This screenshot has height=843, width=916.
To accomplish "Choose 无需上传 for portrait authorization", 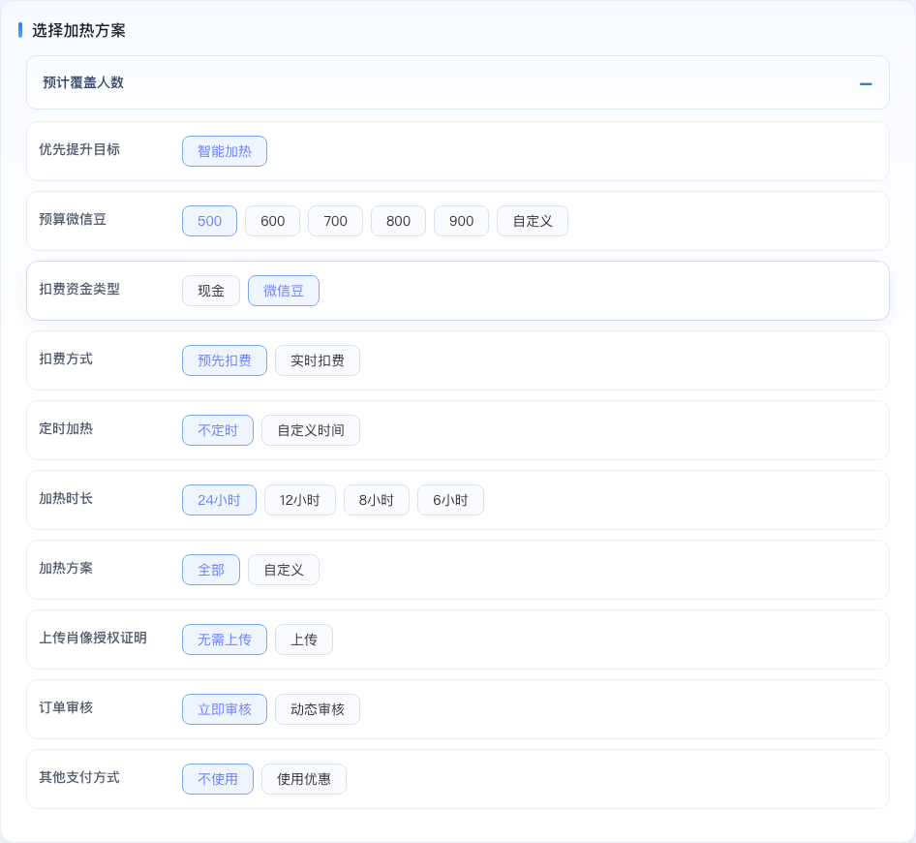I will pyautogui.click(x=225, y=640).
